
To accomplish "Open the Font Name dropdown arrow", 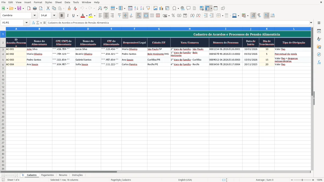I will coord(35,16).
